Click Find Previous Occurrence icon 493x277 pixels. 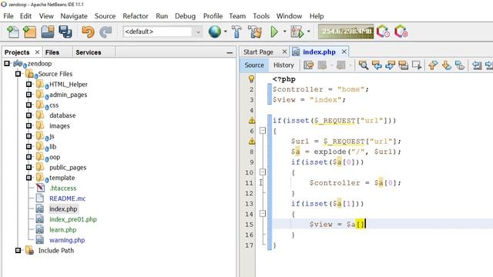pyautogui.click(x=377, y=65)
